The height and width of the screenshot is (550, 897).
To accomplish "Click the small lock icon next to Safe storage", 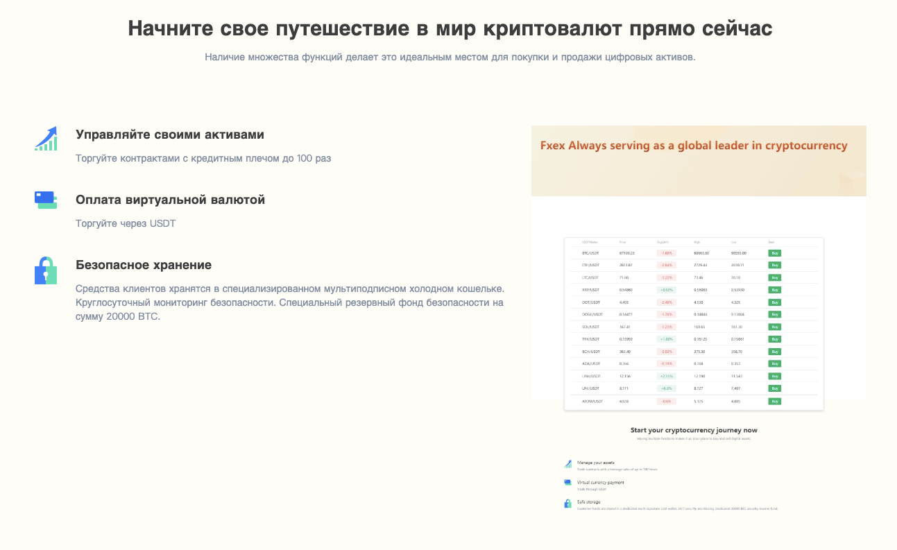I will coord(568,504).
